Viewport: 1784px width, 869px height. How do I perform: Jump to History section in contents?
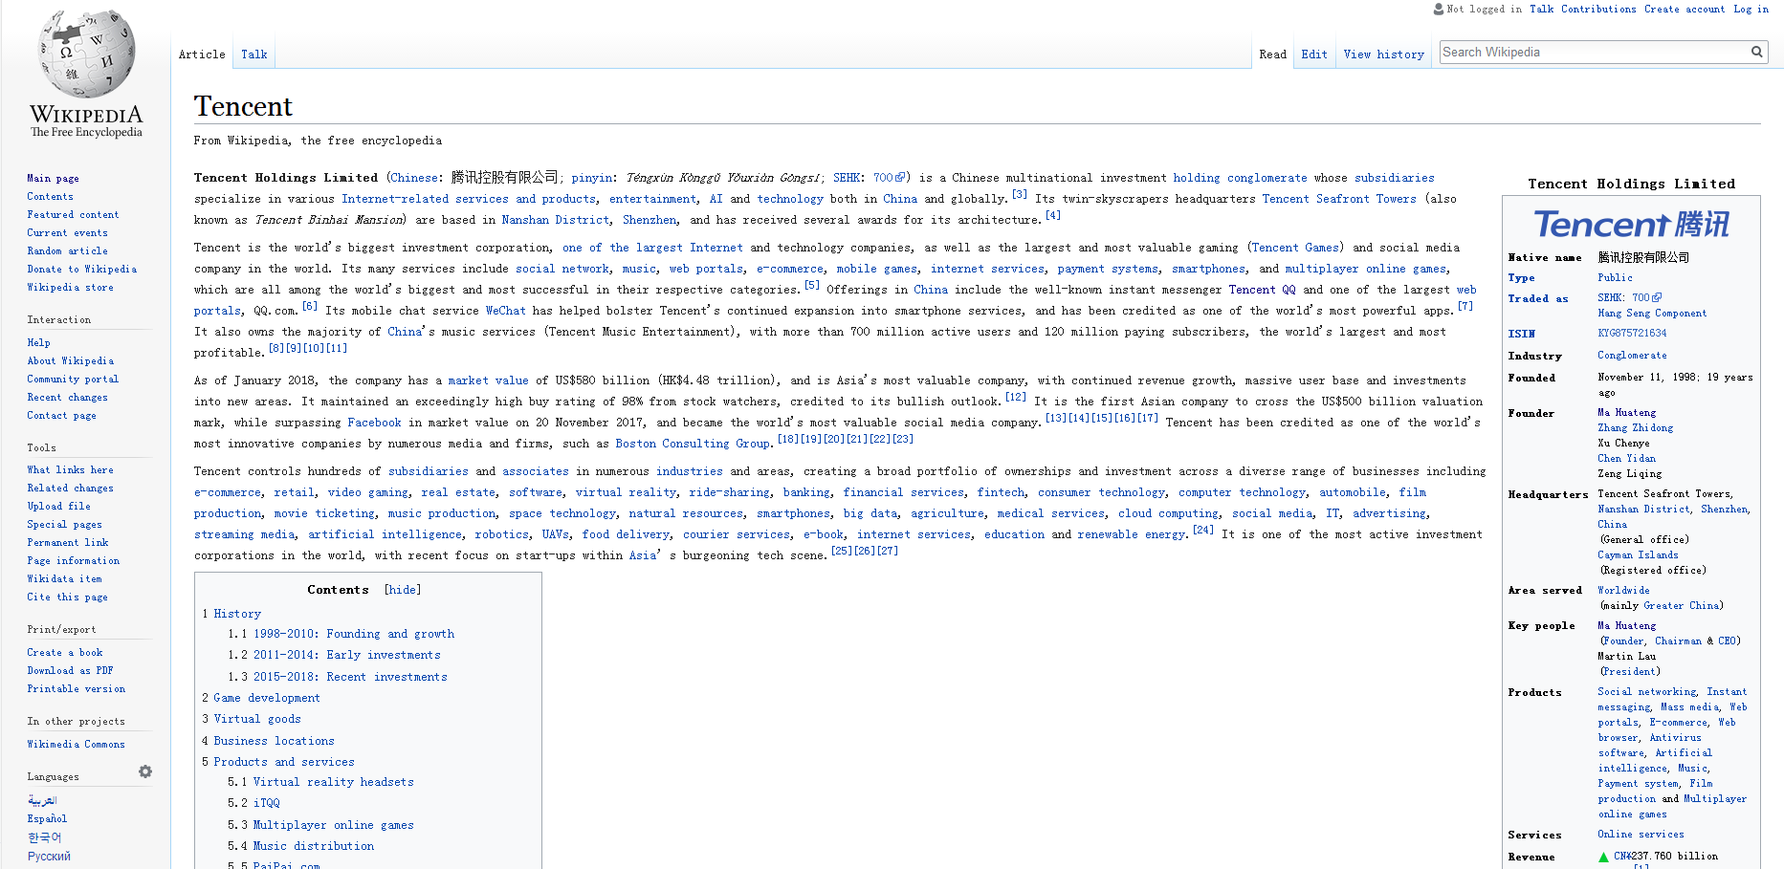click(237, 614)
